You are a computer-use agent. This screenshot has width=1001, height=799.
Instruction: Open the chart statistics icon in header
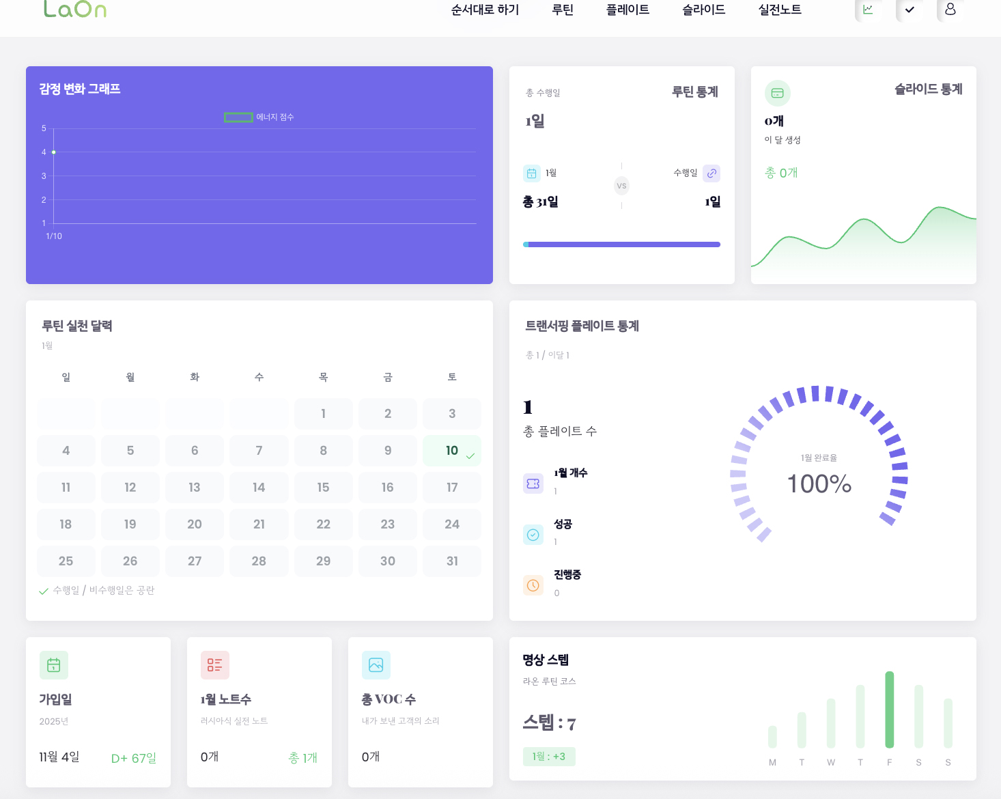click(x=868, y=10)
